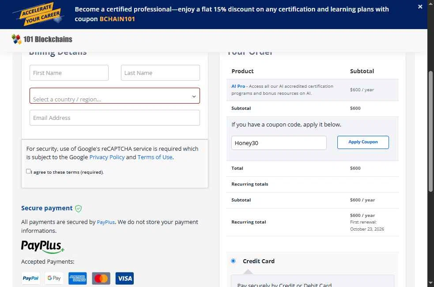Click the Apply Coupon button

tap(363, 142)
